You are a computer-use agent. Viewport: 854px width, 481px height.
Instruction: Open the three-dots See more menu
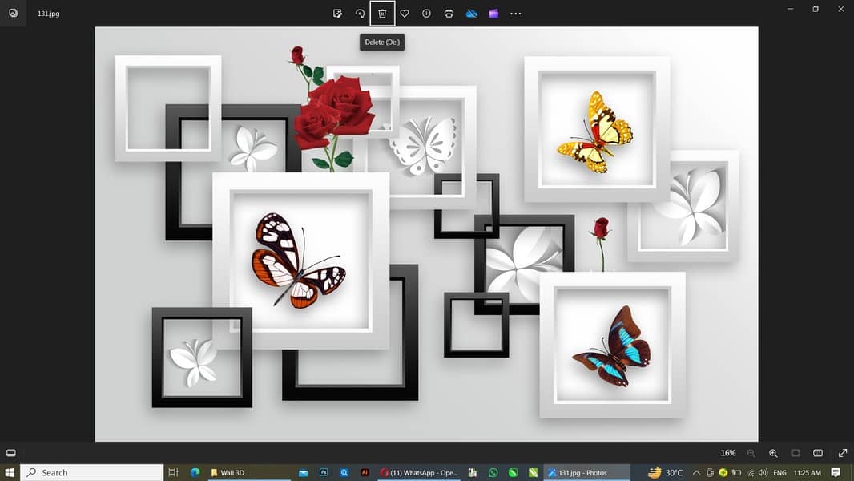516,14
